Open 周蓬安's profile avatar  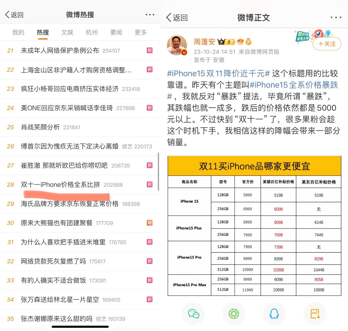tap(177, 45)
